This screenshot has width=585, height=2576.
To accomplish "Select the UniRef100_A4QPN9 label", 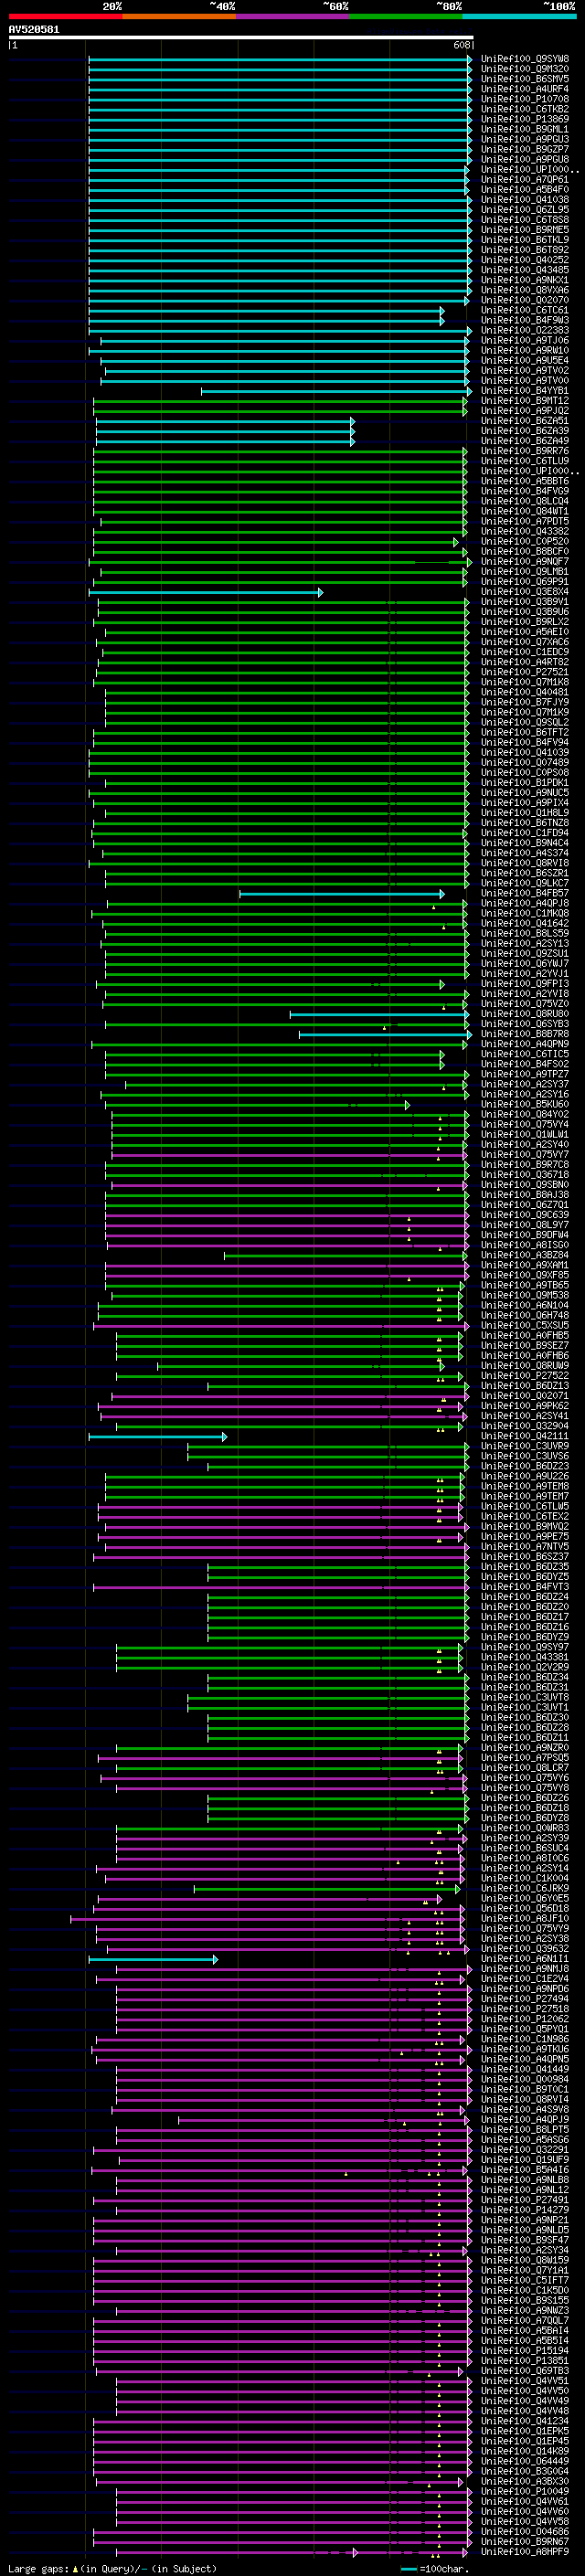I will (525, 1044).
